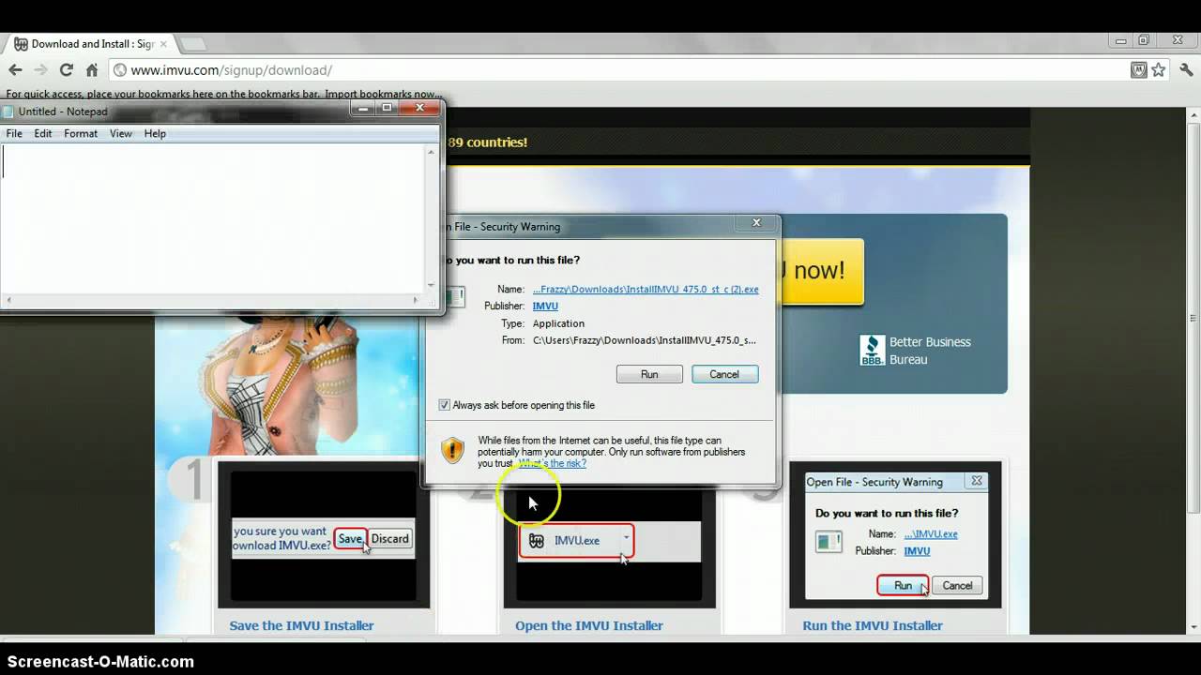Open the Notepad View menu
The height and width of the screenshot is (675, 1201).
click(x=121, y=134)
